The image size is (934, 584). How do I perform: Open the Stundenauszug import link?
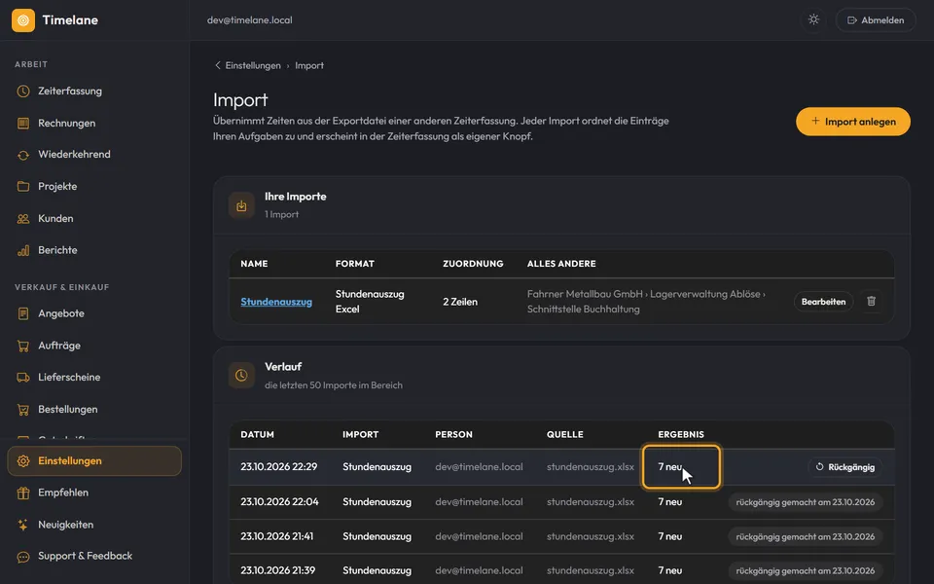(x=276, y=302)
